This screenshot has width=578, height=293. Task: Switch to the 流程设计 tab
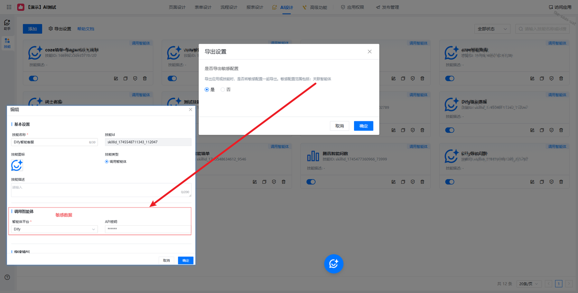228,7
